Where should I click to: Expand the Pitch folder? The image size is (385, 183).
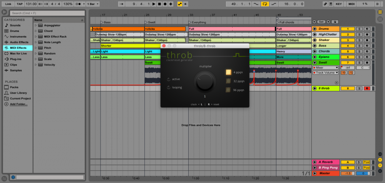(x=36, y=48)
